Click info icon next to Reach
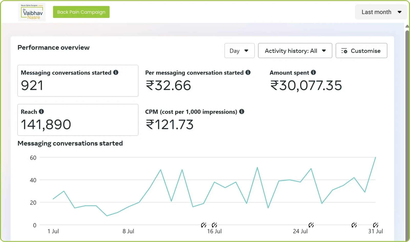 tap(41, 111)
